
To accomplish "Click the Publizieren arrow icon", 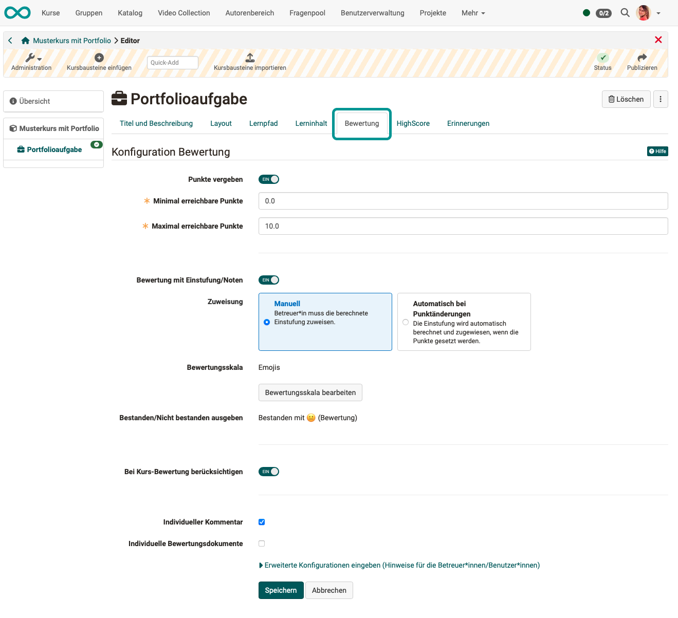I will pos(642,58).
